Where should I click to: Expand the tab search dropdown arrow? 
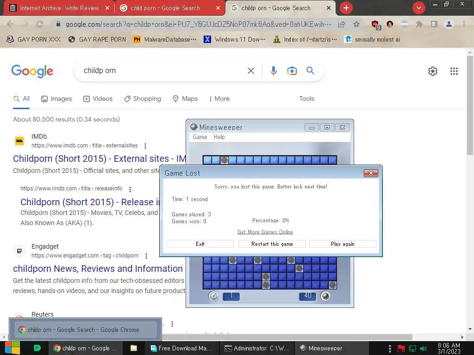(418, 8)
